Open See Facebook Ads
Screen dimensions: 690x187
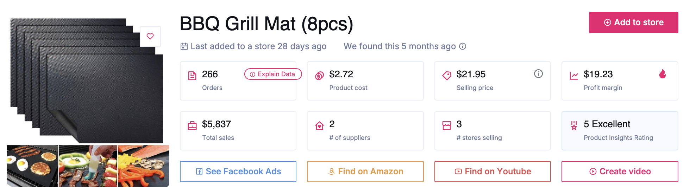238,172
